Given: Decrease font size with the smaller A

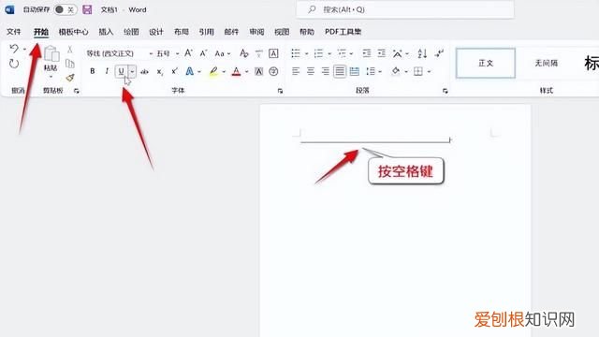Looking at the screenshot, I should (x=204, y=53).
